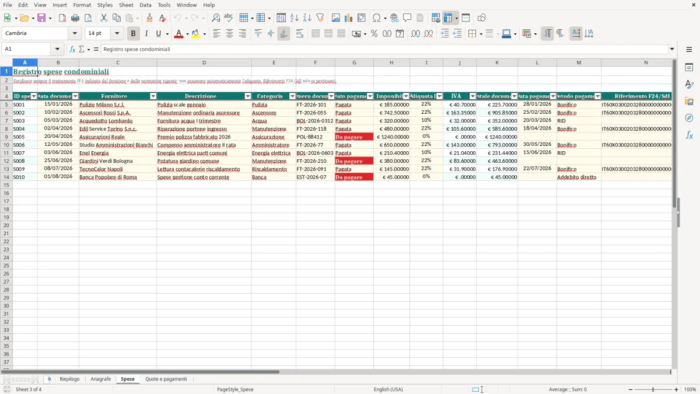
Task: Open the Format menu
Action: 82,5
